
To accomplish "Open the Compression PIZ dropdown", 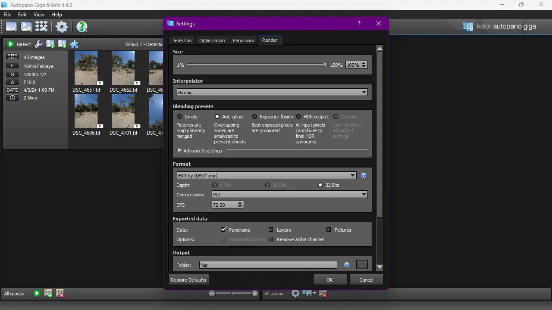I will pos(289,195).
